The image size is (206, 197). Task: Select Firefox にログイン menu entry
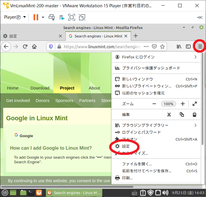[x=156, y=57]
